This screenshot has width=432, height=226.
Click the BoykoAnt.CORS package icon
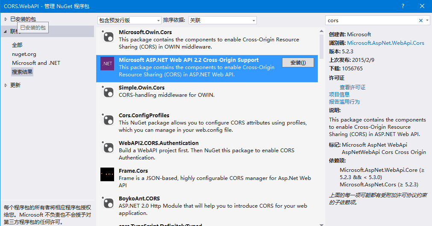point(107,203)
